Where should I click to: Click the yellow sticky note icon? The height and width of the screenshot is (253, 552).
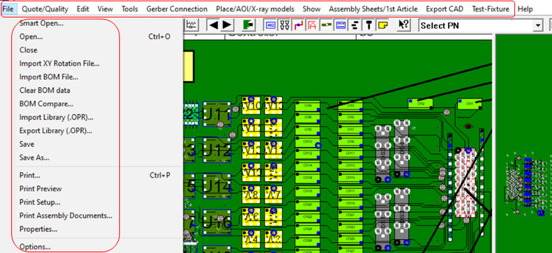pyautogui.click(x=382, y=25)
